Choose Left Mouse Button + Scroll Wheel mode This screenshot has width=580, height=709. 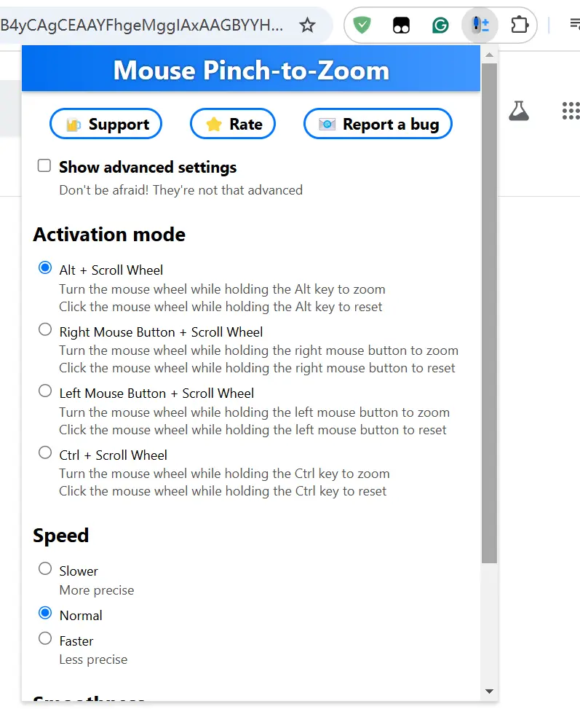[45, 391]
